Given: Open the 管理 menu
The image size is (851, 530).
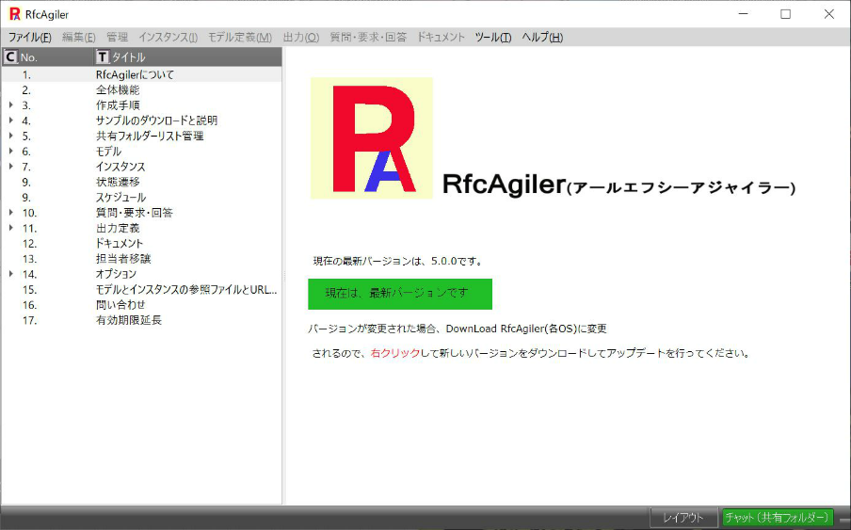Looking at the screenshot, I should coord(117,37).
